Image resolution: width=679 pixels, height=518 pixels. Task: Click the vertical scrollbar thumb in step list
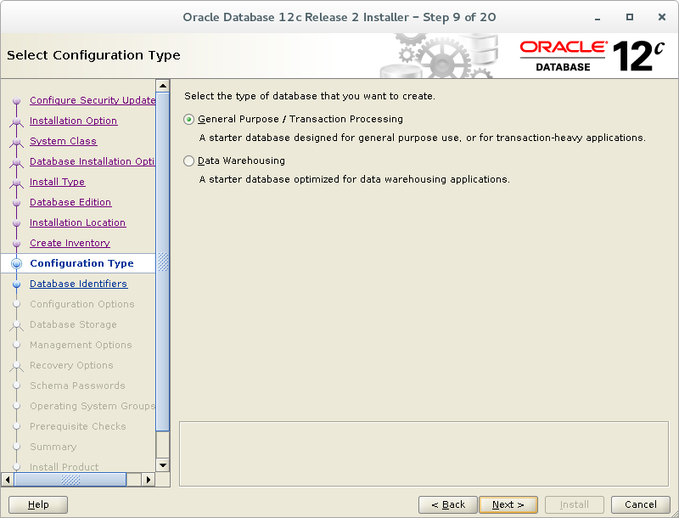pyautogui.click(x=162, y=262)
